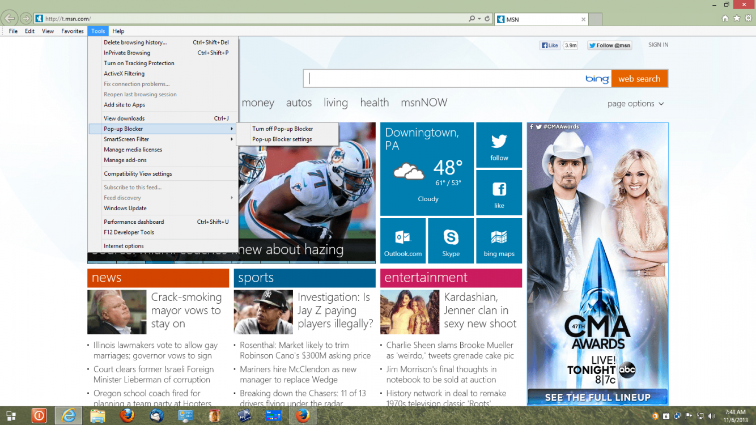The height and width of the screenshot is (425, 756).
Task: Select Delete browsing history from Tools menu
Action: pyautogui.click(x=162, y=42)
